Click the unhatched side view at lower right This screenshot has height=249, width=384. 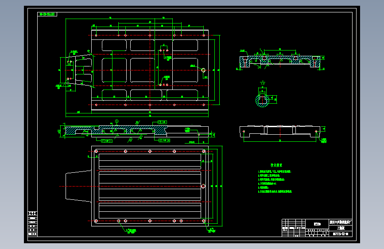pyautogui.click(x=280, y=132)
